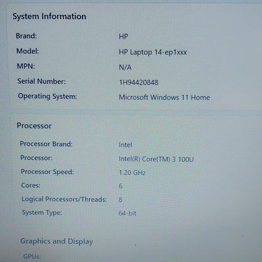Click the 'Cores:' label

pyautogui.click(x=31, y=185)
